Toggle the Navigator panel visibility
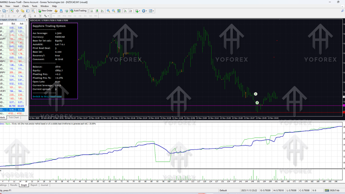The height and width of the screenshot is (194, 345). point(22,11)
